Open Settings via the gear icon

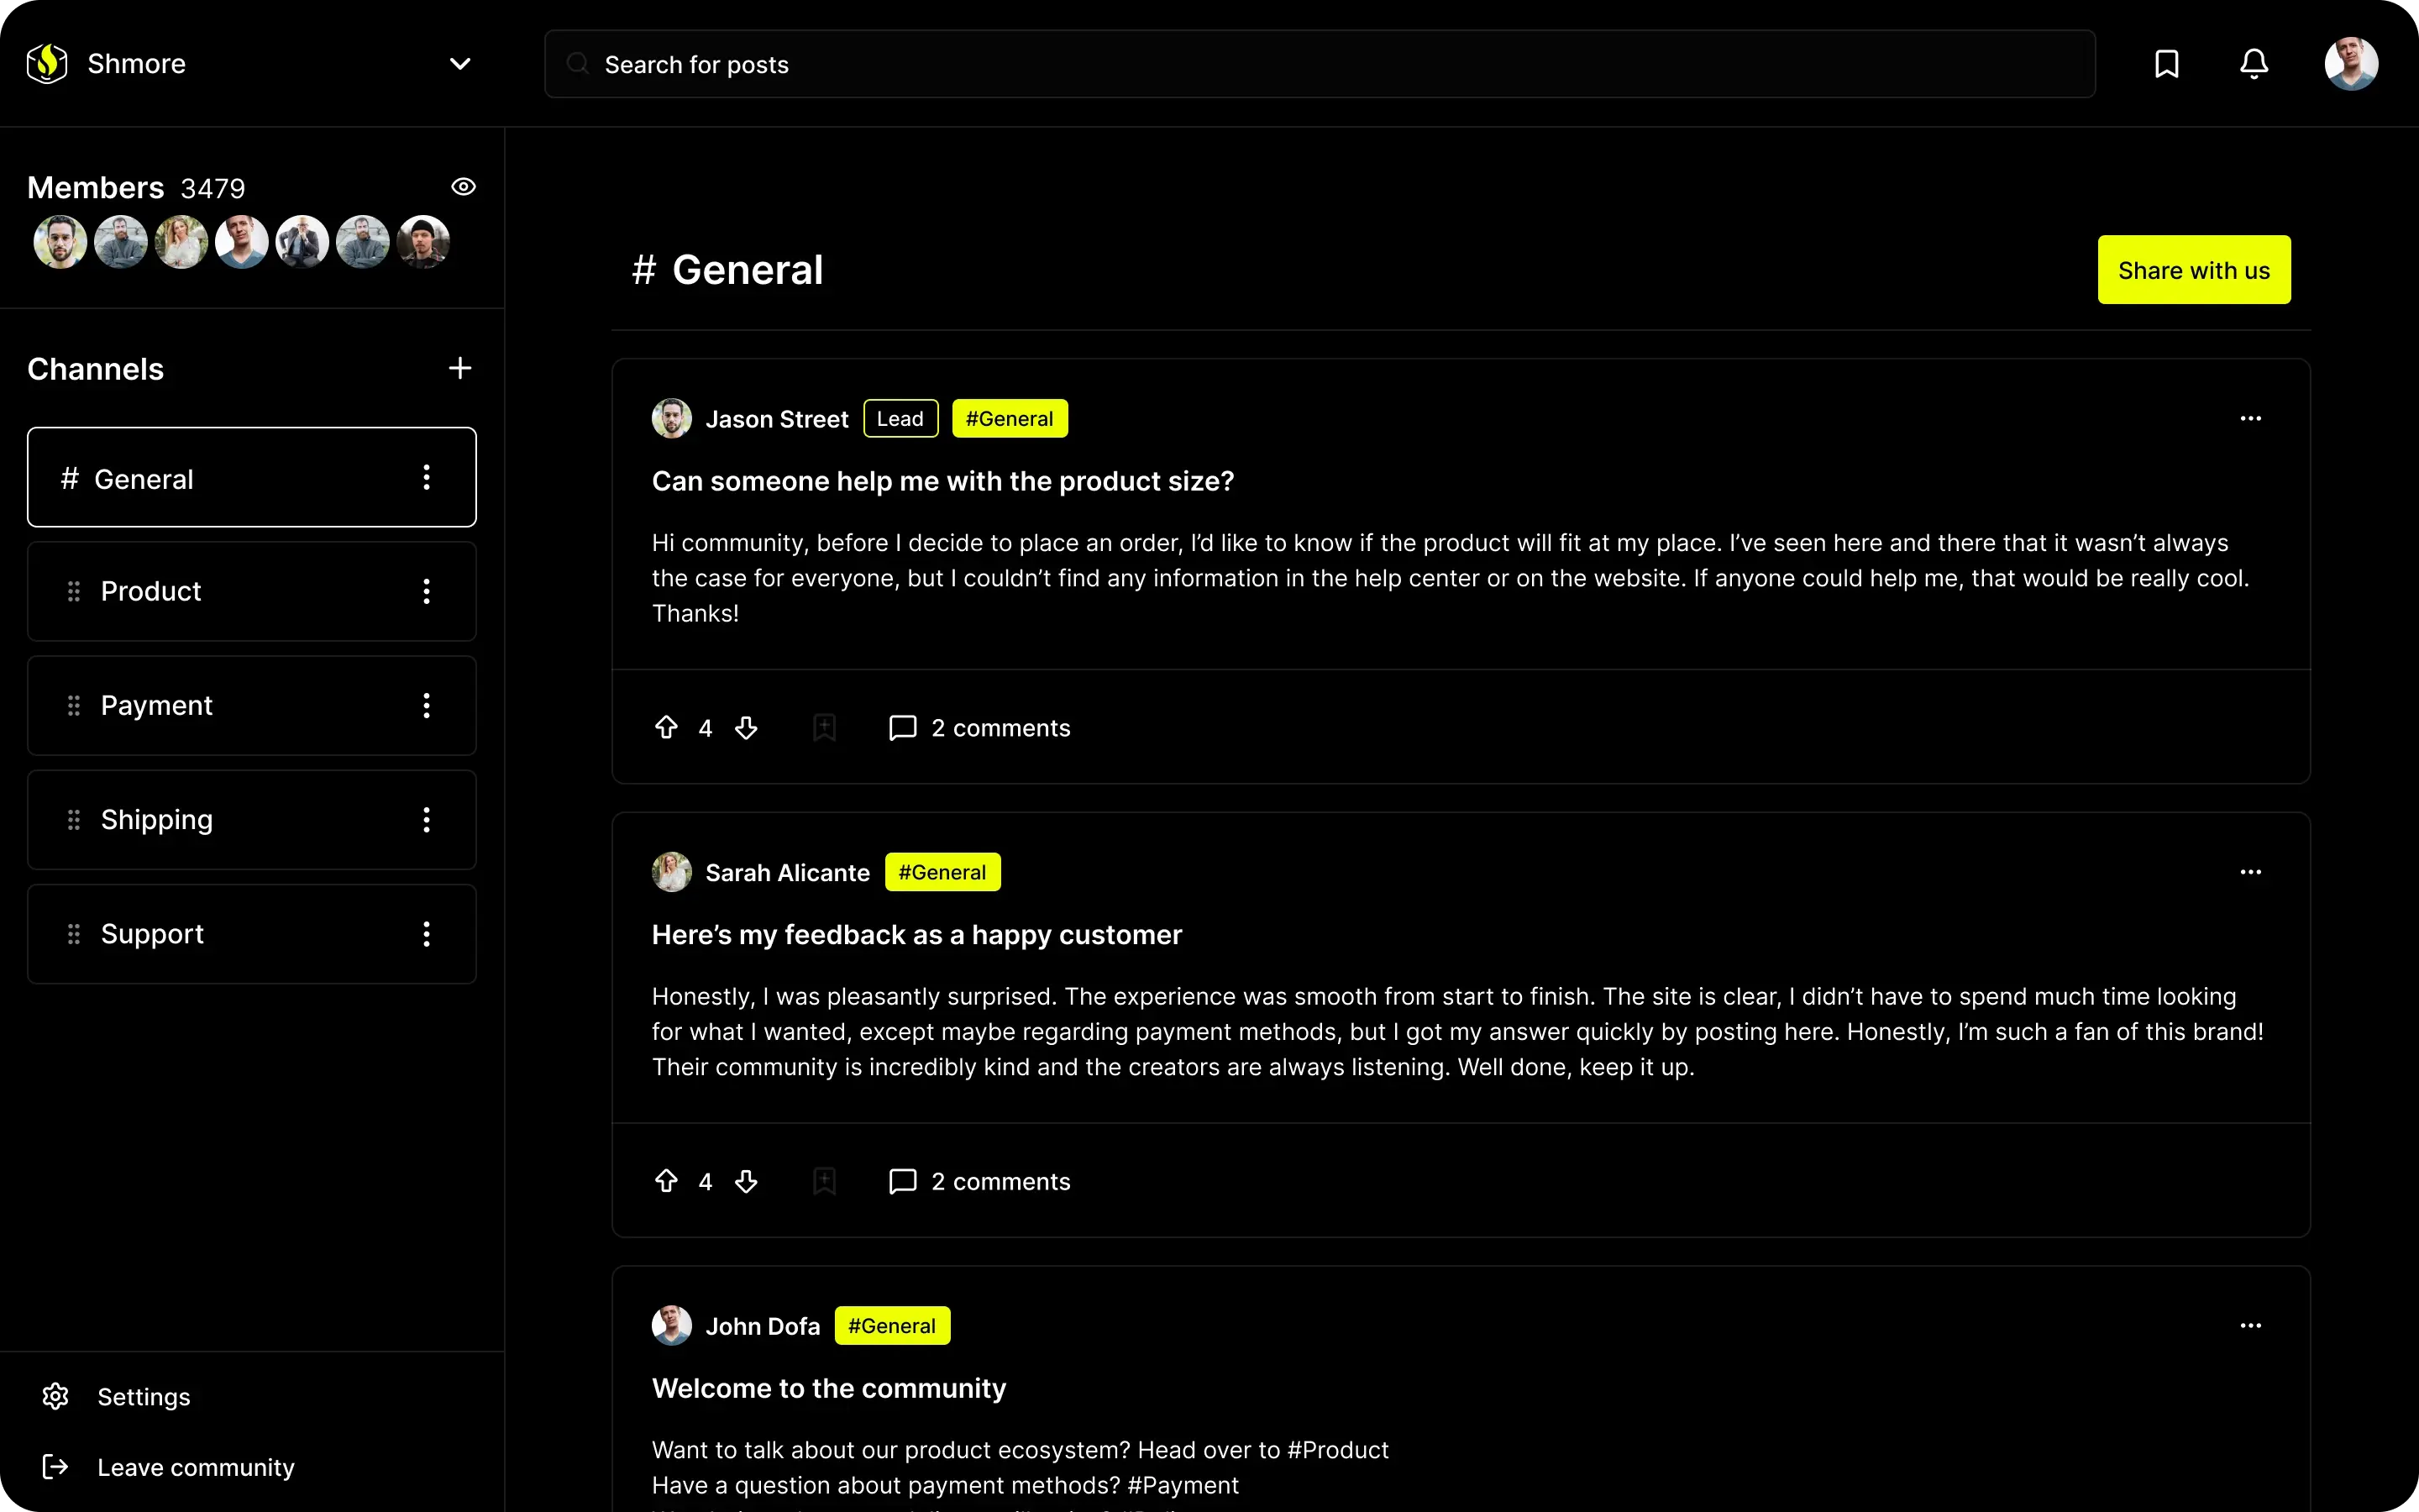(x=55, y=1396)
